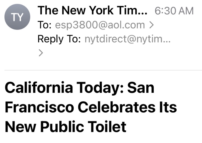Click the 6:30 AM timestamp
Image resolution: width=202 pixels, height=143 pixels.
[174, 11]
